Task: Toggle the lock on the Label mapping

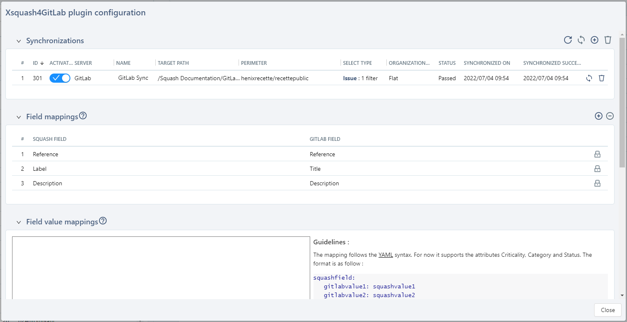Action: (597, 169)
